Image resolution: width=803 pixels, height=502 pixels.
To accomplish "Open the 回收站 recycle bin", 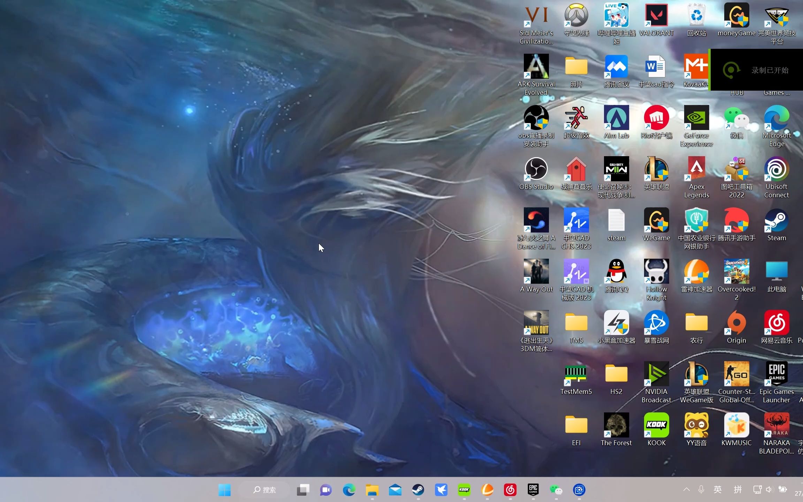I will click(696, 16).
